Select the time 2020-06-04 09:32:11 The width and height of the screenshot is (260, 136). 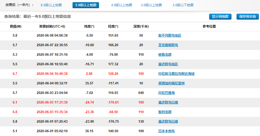pos(52,83)
